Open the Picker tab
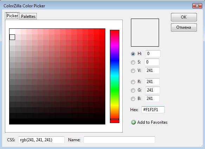Viewport: 205px width, 149px height. pyautogui.click(x=12, y=16)
